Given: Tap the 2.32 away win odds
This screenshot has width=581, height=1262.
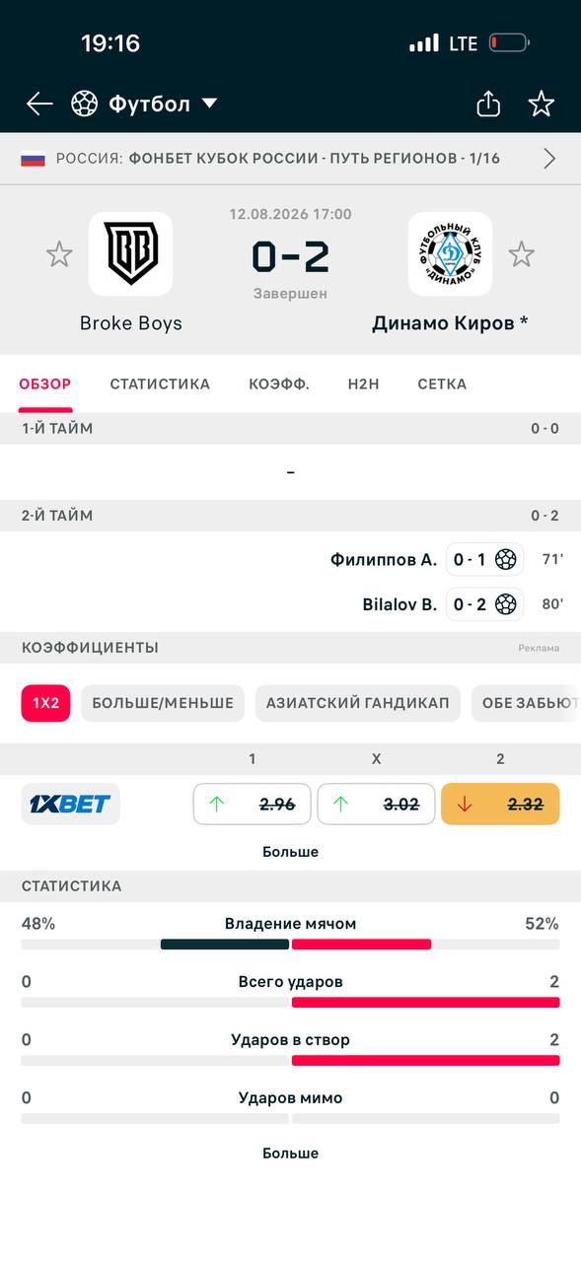Looking at the screenshot, I should click(x=500, y=804).
